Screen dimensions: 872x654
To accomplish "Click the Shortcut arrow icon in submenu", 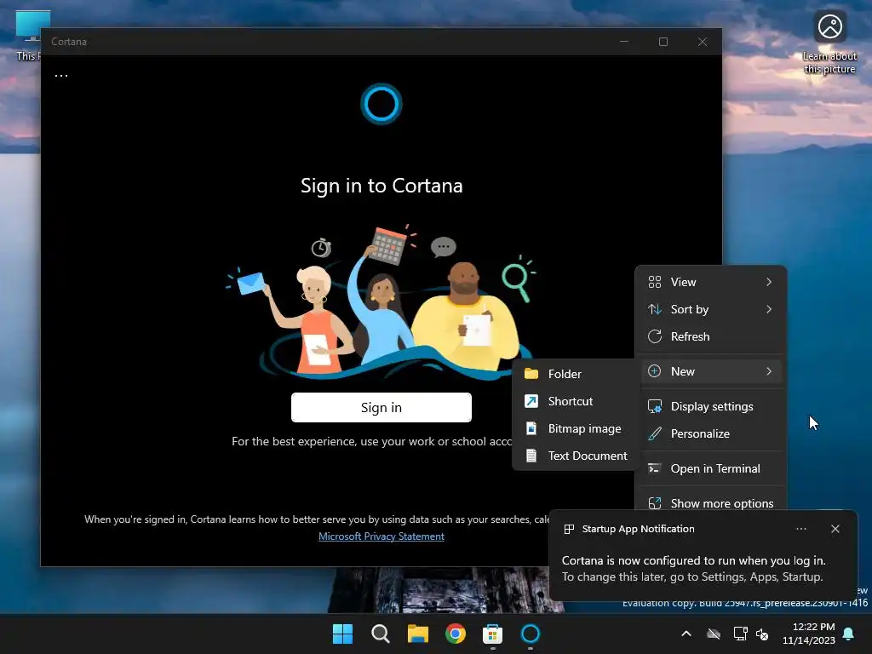I will point(531,401).
